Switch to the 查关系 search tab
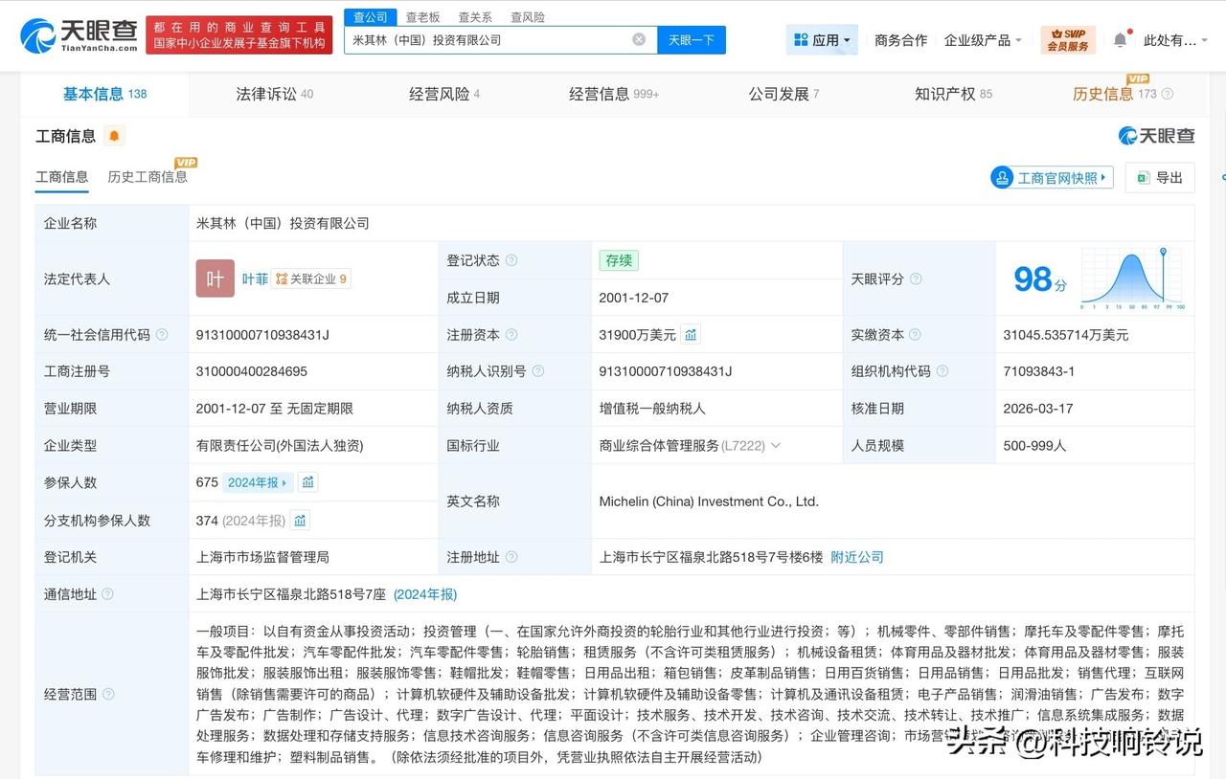This screenshot has width=1226, height=779. point(475,17)
